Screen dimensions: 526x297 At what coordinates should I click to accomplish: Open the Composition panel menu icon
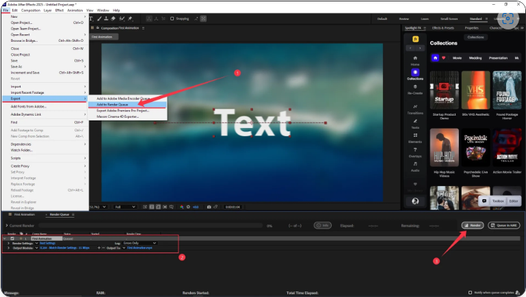pos(143,28)
